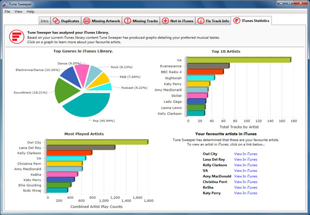Screen dimensions: 310x215
Task: Click the Nicki Minaj bar
Action: point(57,190)
